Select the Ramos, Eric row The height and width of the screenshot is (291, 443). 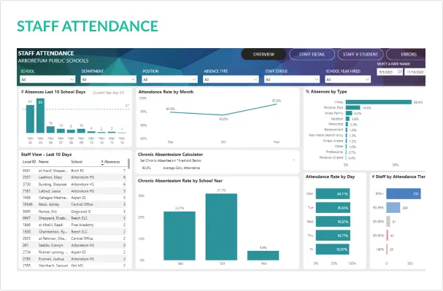[74, 212]
